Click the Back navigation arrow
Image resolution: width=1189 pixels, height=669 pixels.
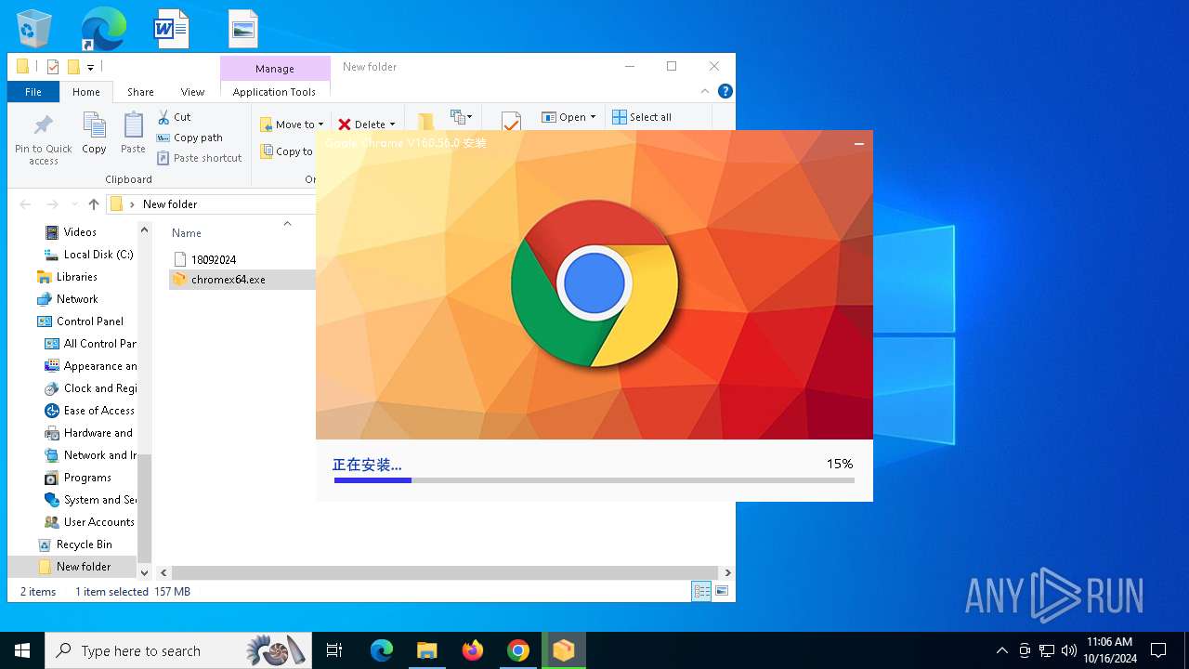[x=25, y=204]
